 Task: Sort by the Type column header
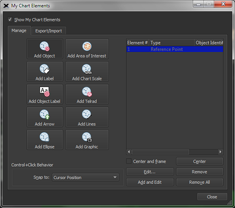(172, 43)
